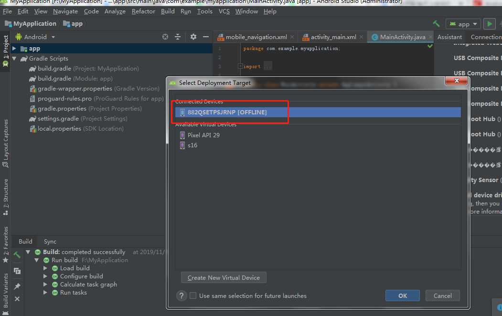Click MyApplication breadcrumb in navigation bar
Screen dimensions: 502x316
tap(31, 24)
